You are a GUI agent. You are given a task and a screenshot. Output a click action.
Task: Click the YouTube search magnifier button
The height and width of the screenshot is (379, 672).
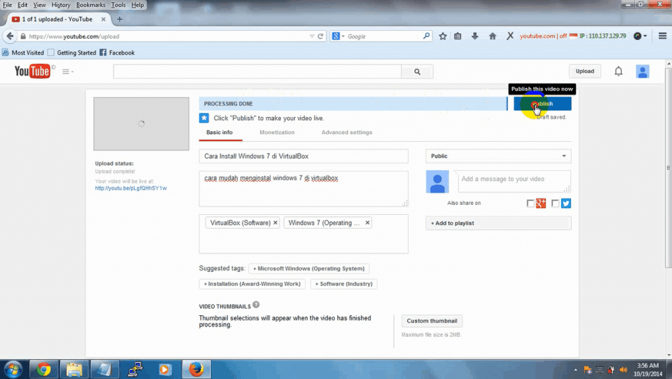pos(417,72)
